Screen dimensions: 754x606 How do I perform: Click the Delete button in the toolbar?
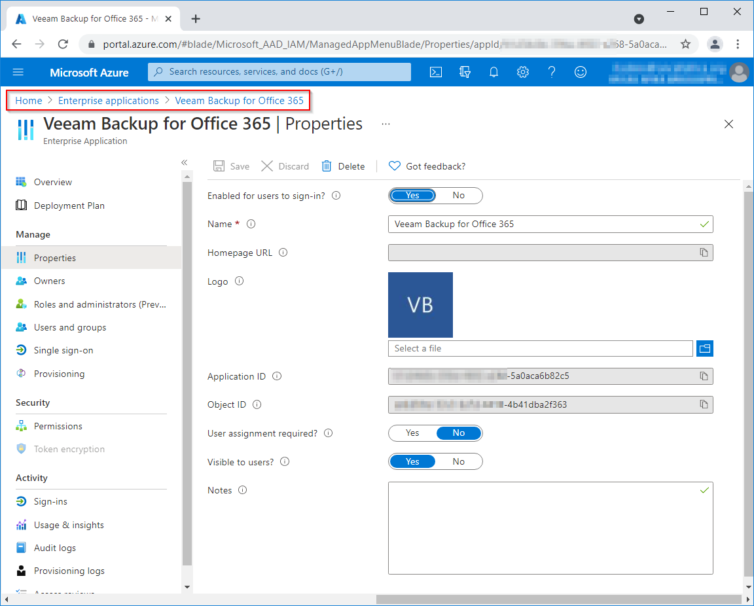(343, 166)
